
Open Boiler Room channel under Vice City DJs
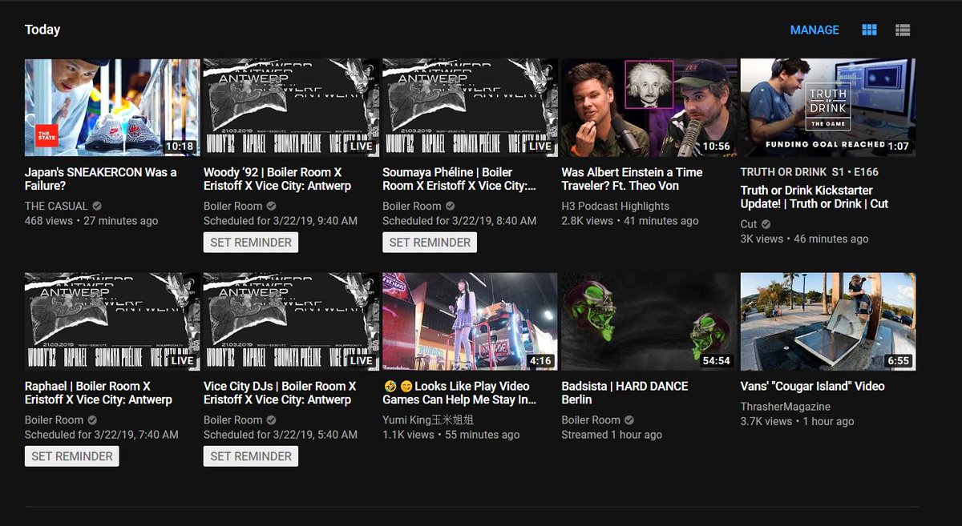[233, 420]
